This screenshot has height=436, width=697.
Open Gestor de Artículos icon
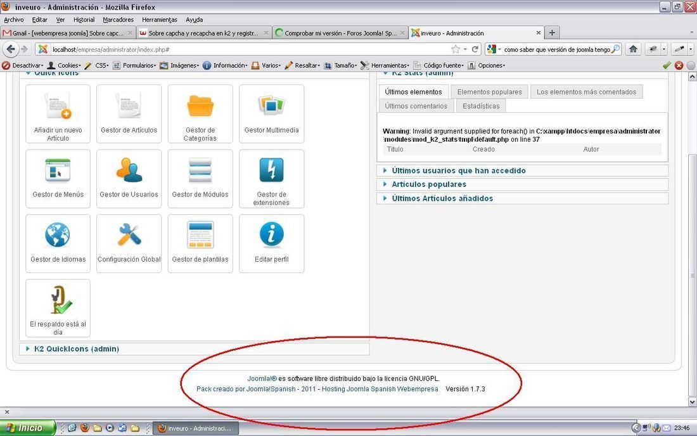(x=129, y=114)
